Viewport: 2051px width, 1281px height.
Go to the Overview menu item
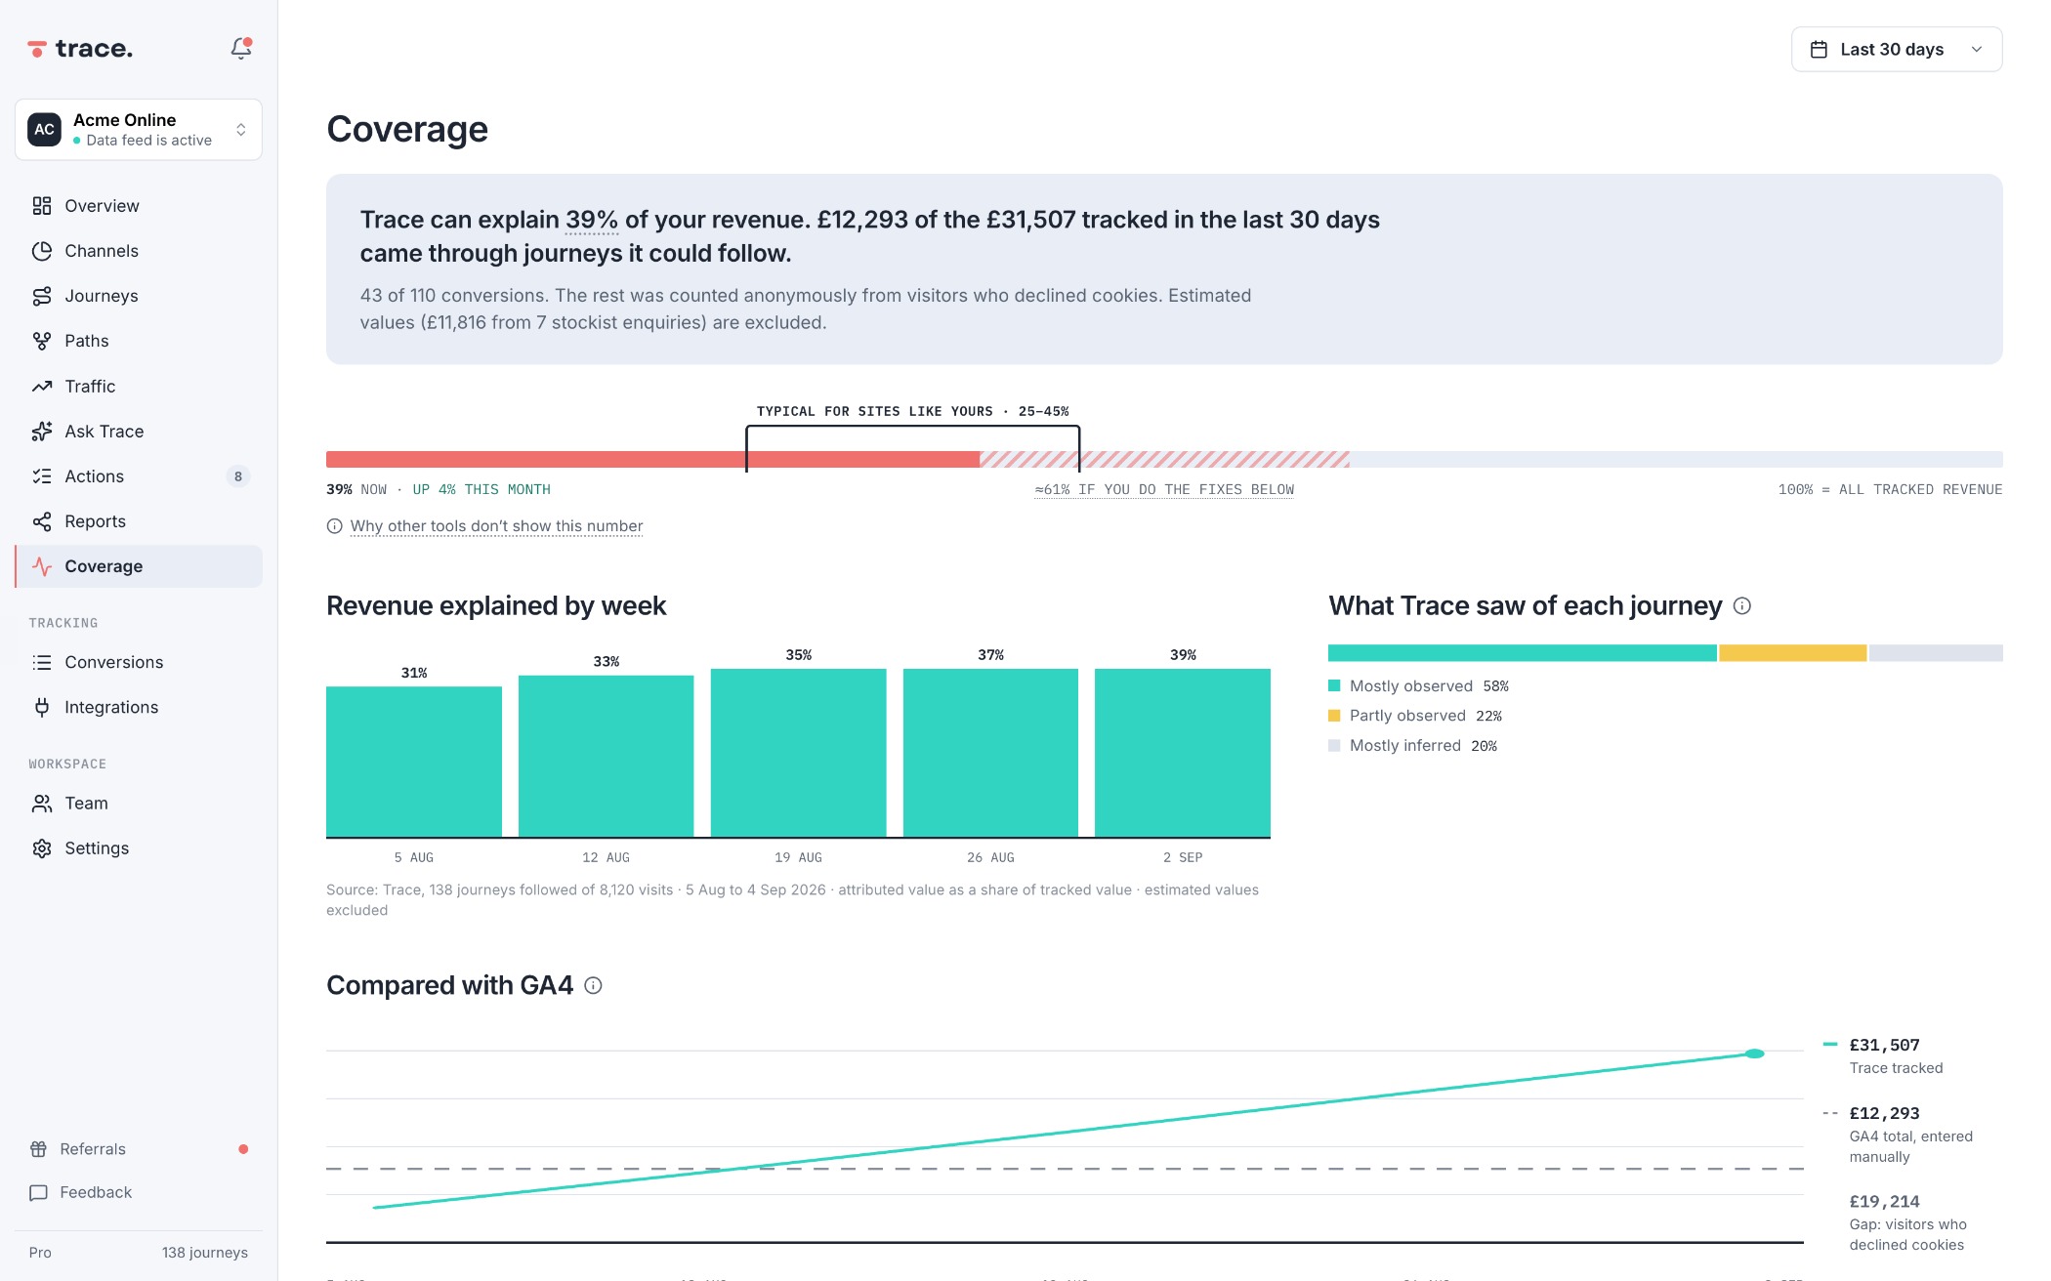click(139, 206)
